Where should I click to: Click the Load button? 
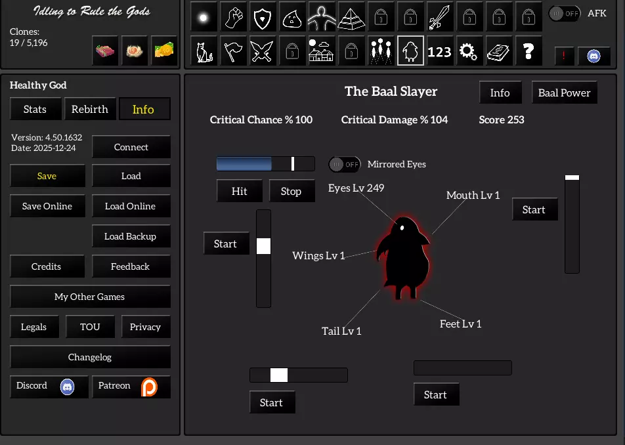pos(131,176)
